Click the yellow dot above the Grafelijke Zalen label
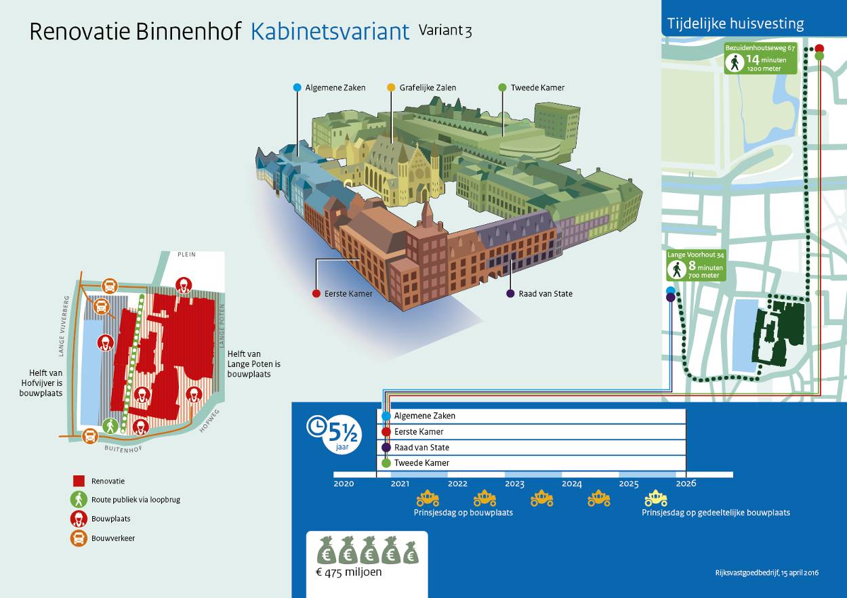Screen dimensions: 847x598 (x=391, y=87)
